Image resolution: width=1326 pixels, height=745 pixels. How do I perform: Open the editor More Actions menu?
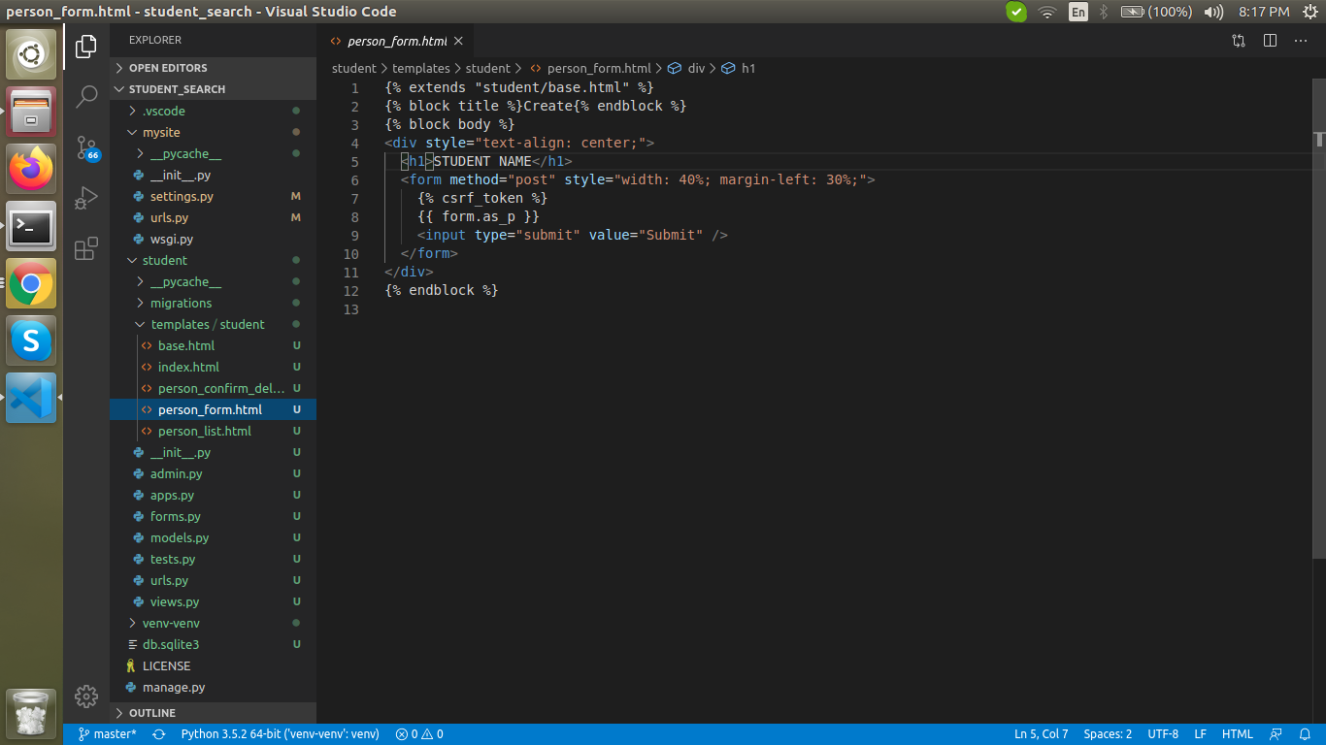click(1301, 41)
